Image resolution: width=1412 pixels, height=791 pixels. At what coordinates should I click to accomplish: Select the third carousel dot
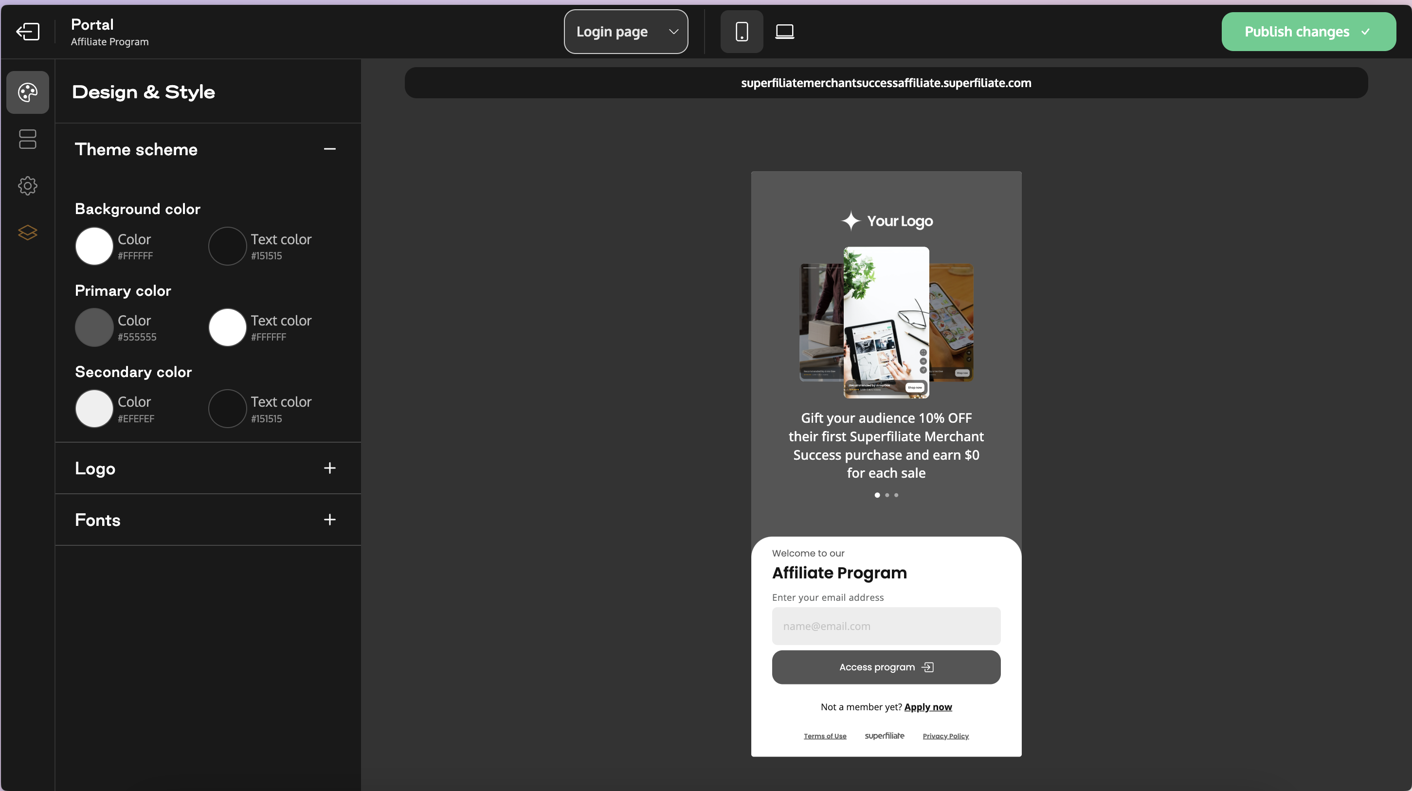(896, 495)
